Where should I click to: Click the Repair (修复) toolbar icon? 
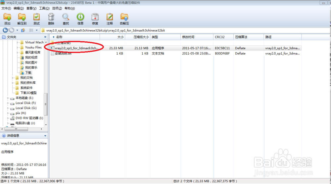(x=95, y=19)
